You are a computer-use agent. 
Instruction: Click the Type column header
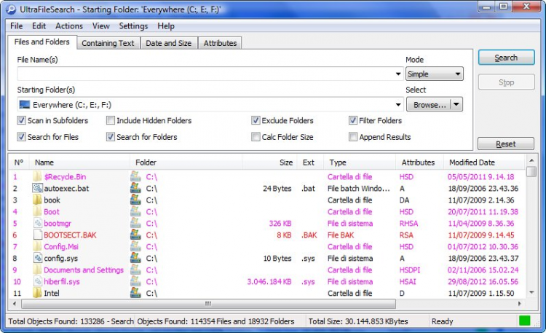[x=360, y=162]
